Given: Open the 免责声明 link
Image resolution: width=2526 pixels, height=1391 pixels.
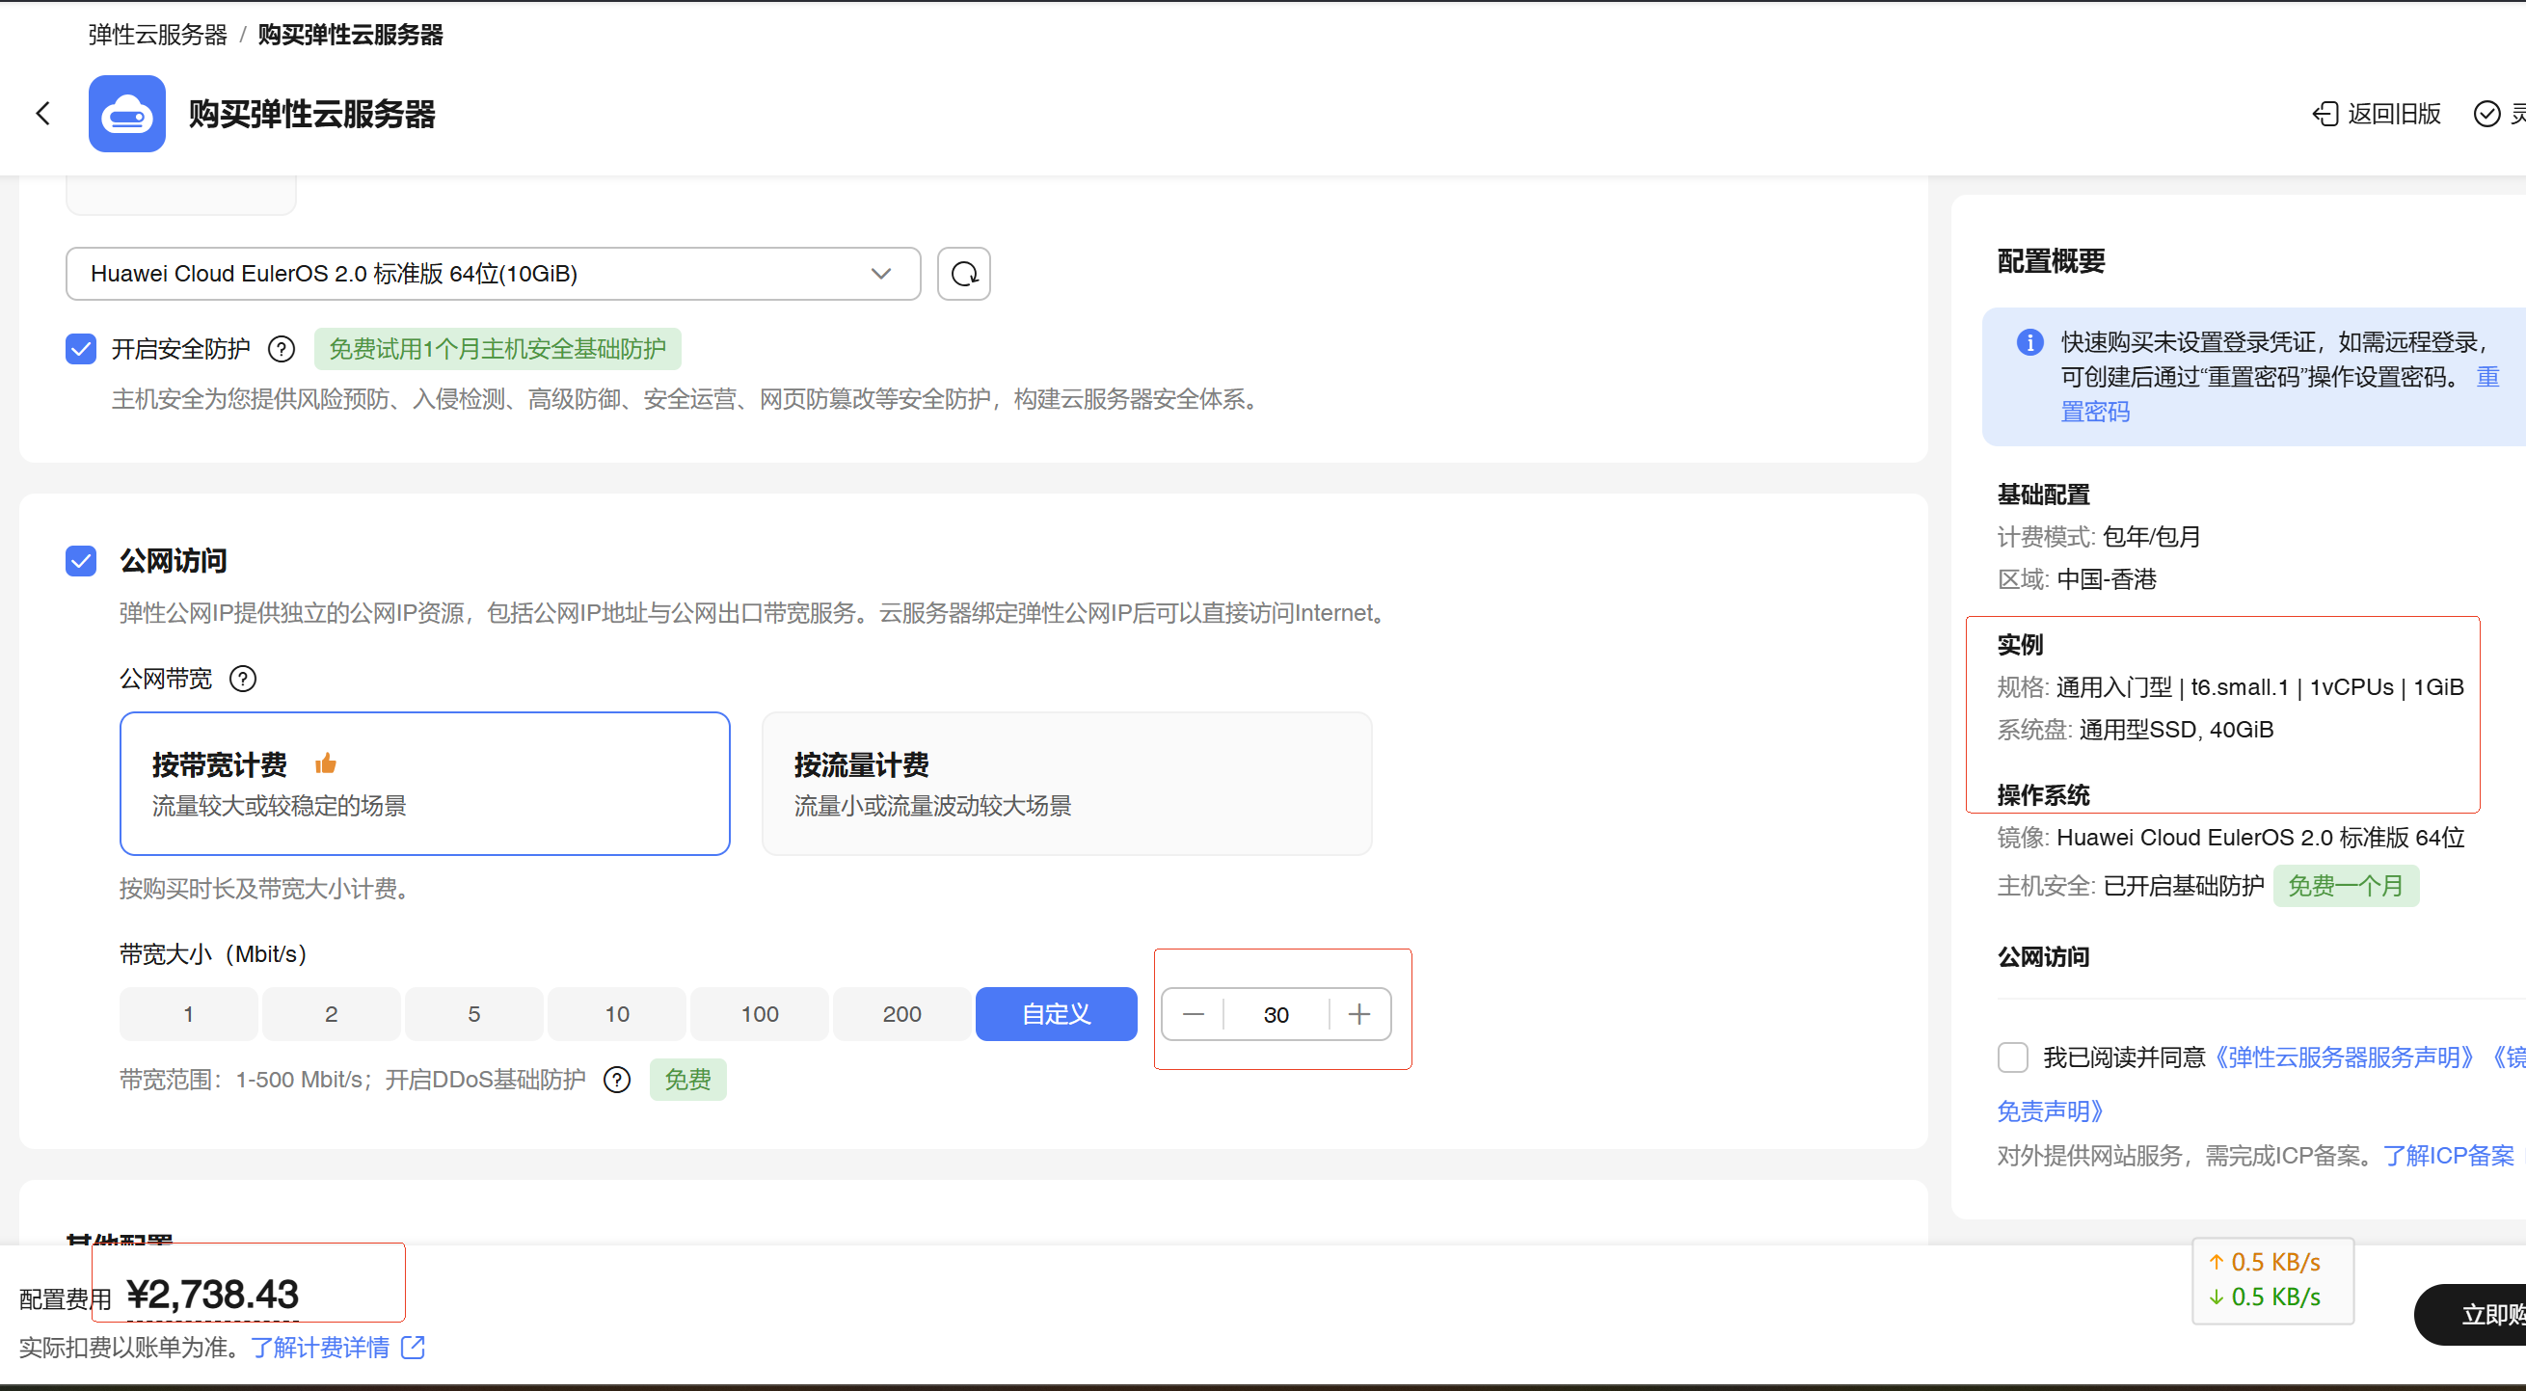Looking at the screenshot, I should (2051, 1110).
